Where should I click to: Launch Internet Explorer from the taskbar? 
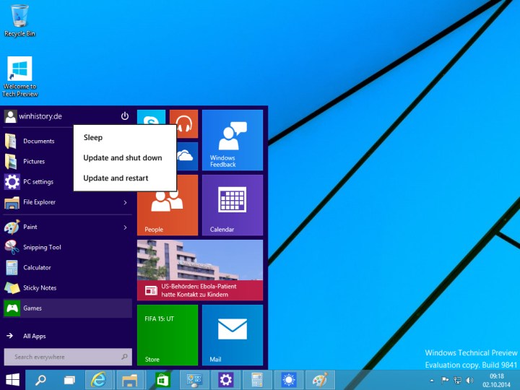pos(99,380)
